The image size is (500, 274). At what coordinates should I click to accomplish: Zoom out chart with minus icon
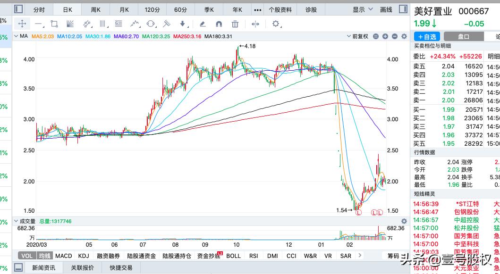(394, 36)
